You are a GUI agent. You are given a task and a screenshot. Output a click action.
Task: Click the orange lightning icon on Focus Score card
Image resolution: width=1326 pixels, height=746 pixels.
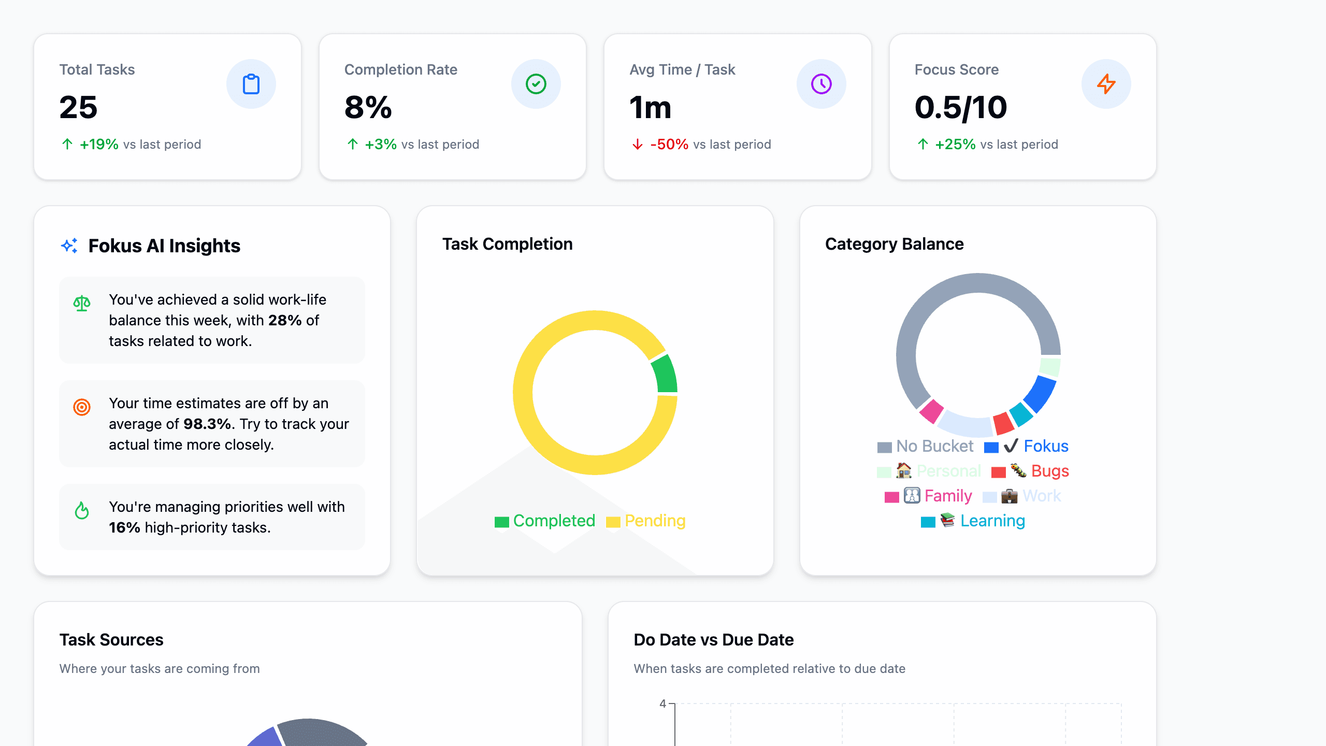(x=1106, y=83)
